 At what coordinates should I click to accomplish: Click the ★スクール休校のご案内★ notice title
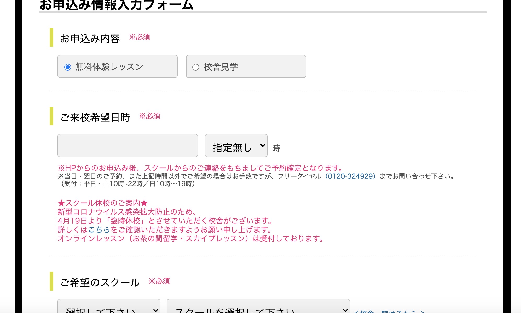click(103, 203)
